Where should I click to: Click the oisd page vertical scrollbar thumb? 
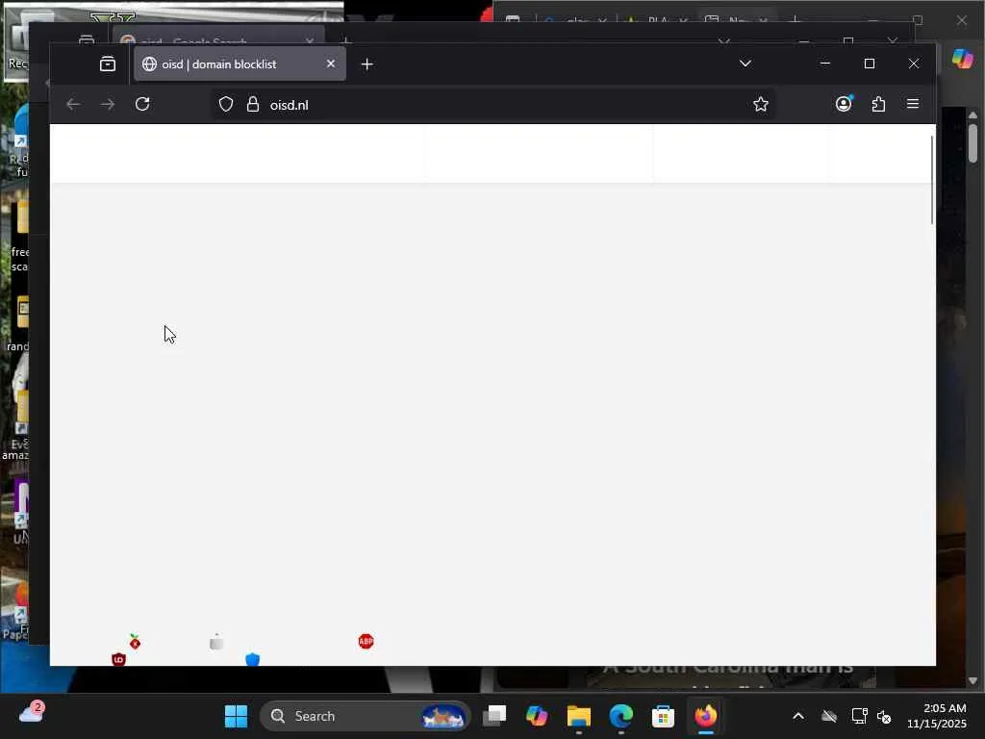tap(931, 179)
